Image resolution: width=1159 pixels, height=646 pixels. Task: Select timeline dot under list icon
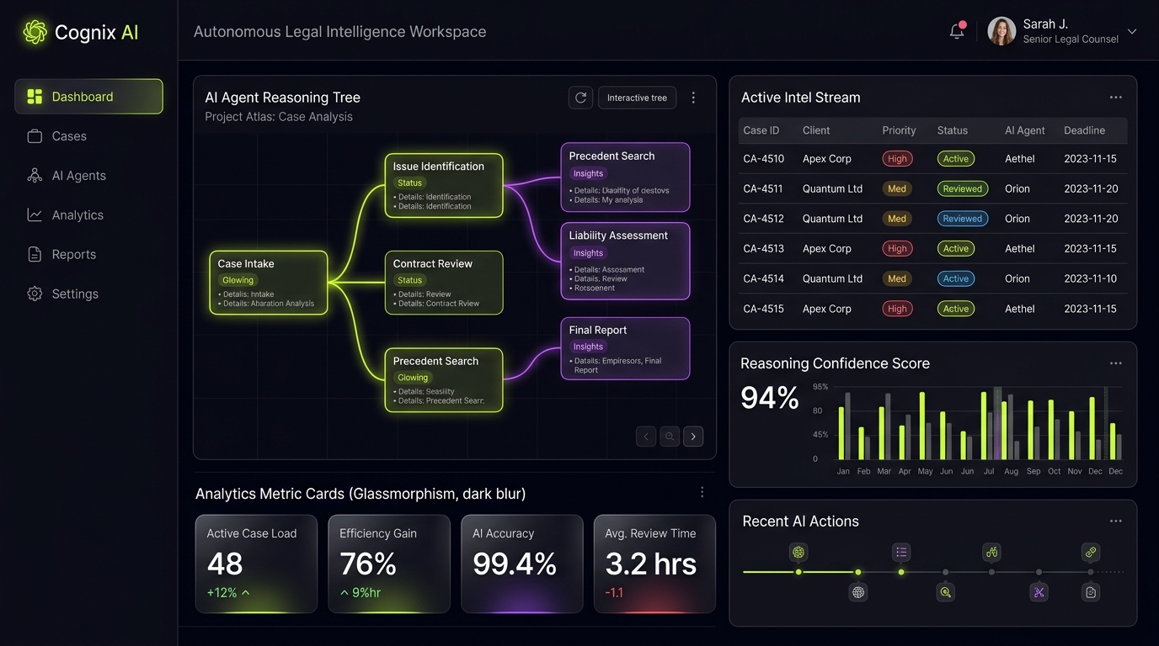point(901,572)
